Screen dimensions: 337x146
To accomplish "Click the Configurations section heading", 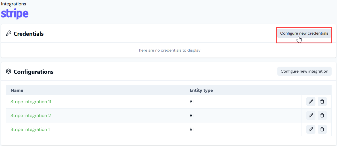I will click(x=34, y=72).
